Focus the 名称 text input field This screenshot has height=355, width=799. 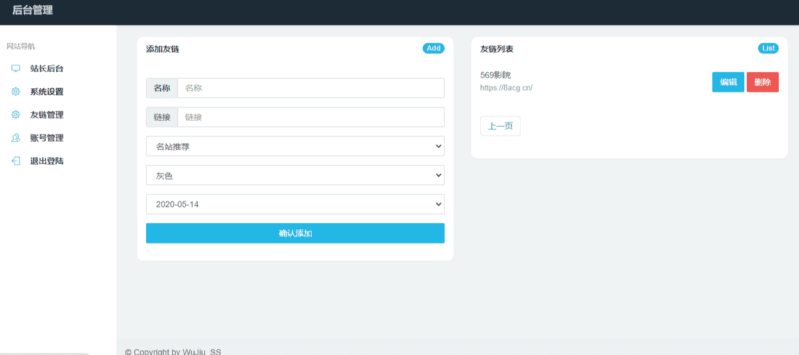[311, 88]
